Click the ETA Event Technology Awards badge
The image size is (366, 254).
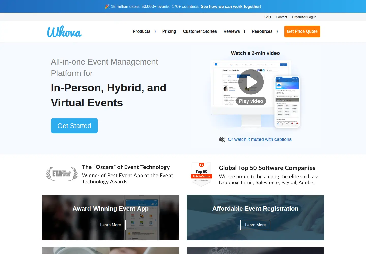pos(62,174)
